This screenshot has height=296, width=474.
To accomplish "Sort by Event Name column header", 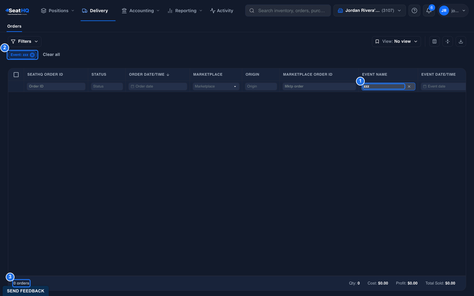I will [374, 74].
